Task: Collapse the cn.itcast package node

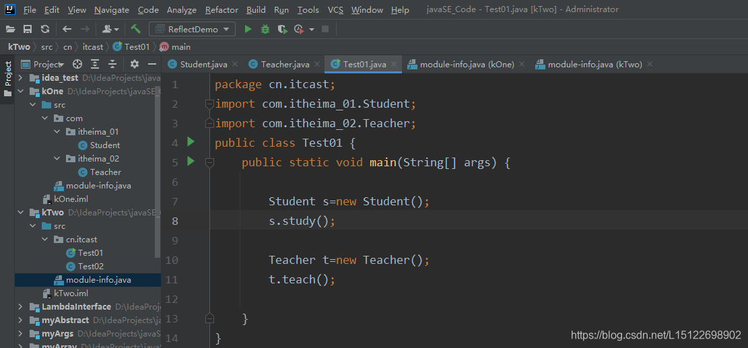Action: pyautogui.click(x=45, y=240)
